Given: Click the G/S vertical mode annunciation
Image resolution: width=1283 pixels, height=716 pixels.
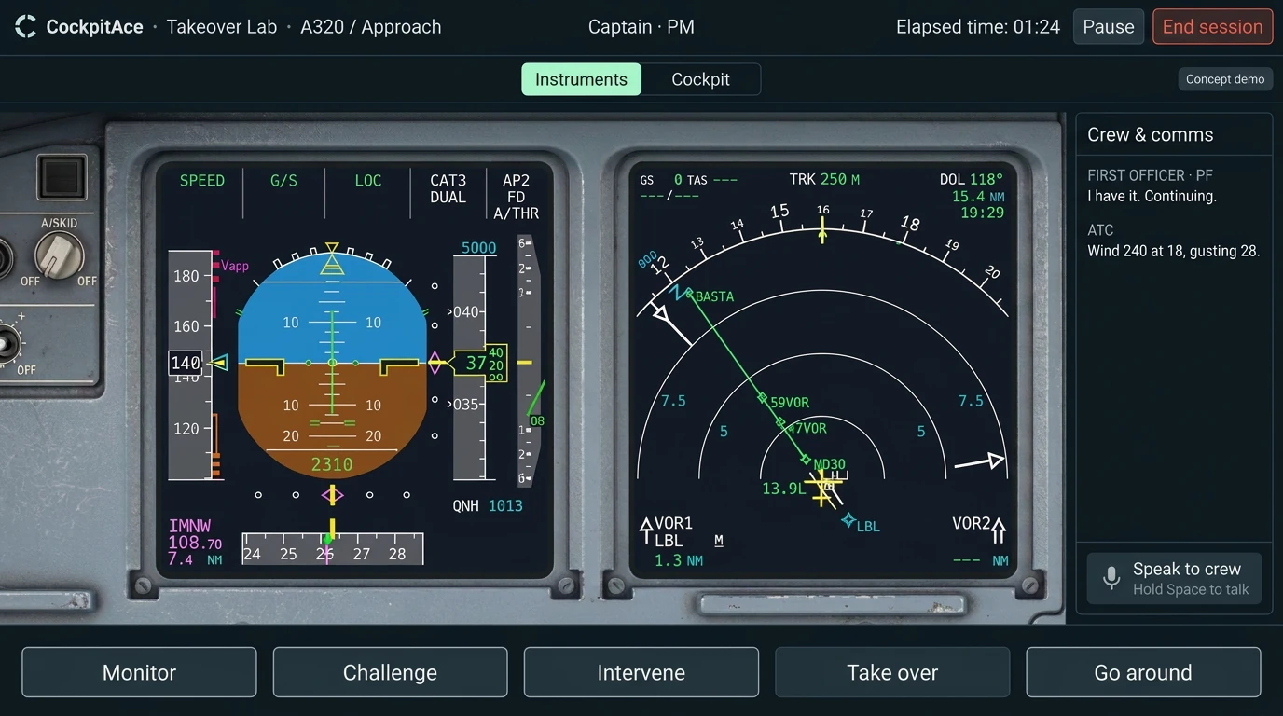Looking at the screenshot, I should (283, 181).
